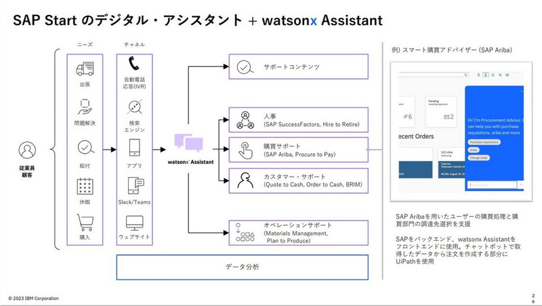Click the 自動電話応答(IVR) label
The image size is (542, 306).
click(x=134, y=83)
